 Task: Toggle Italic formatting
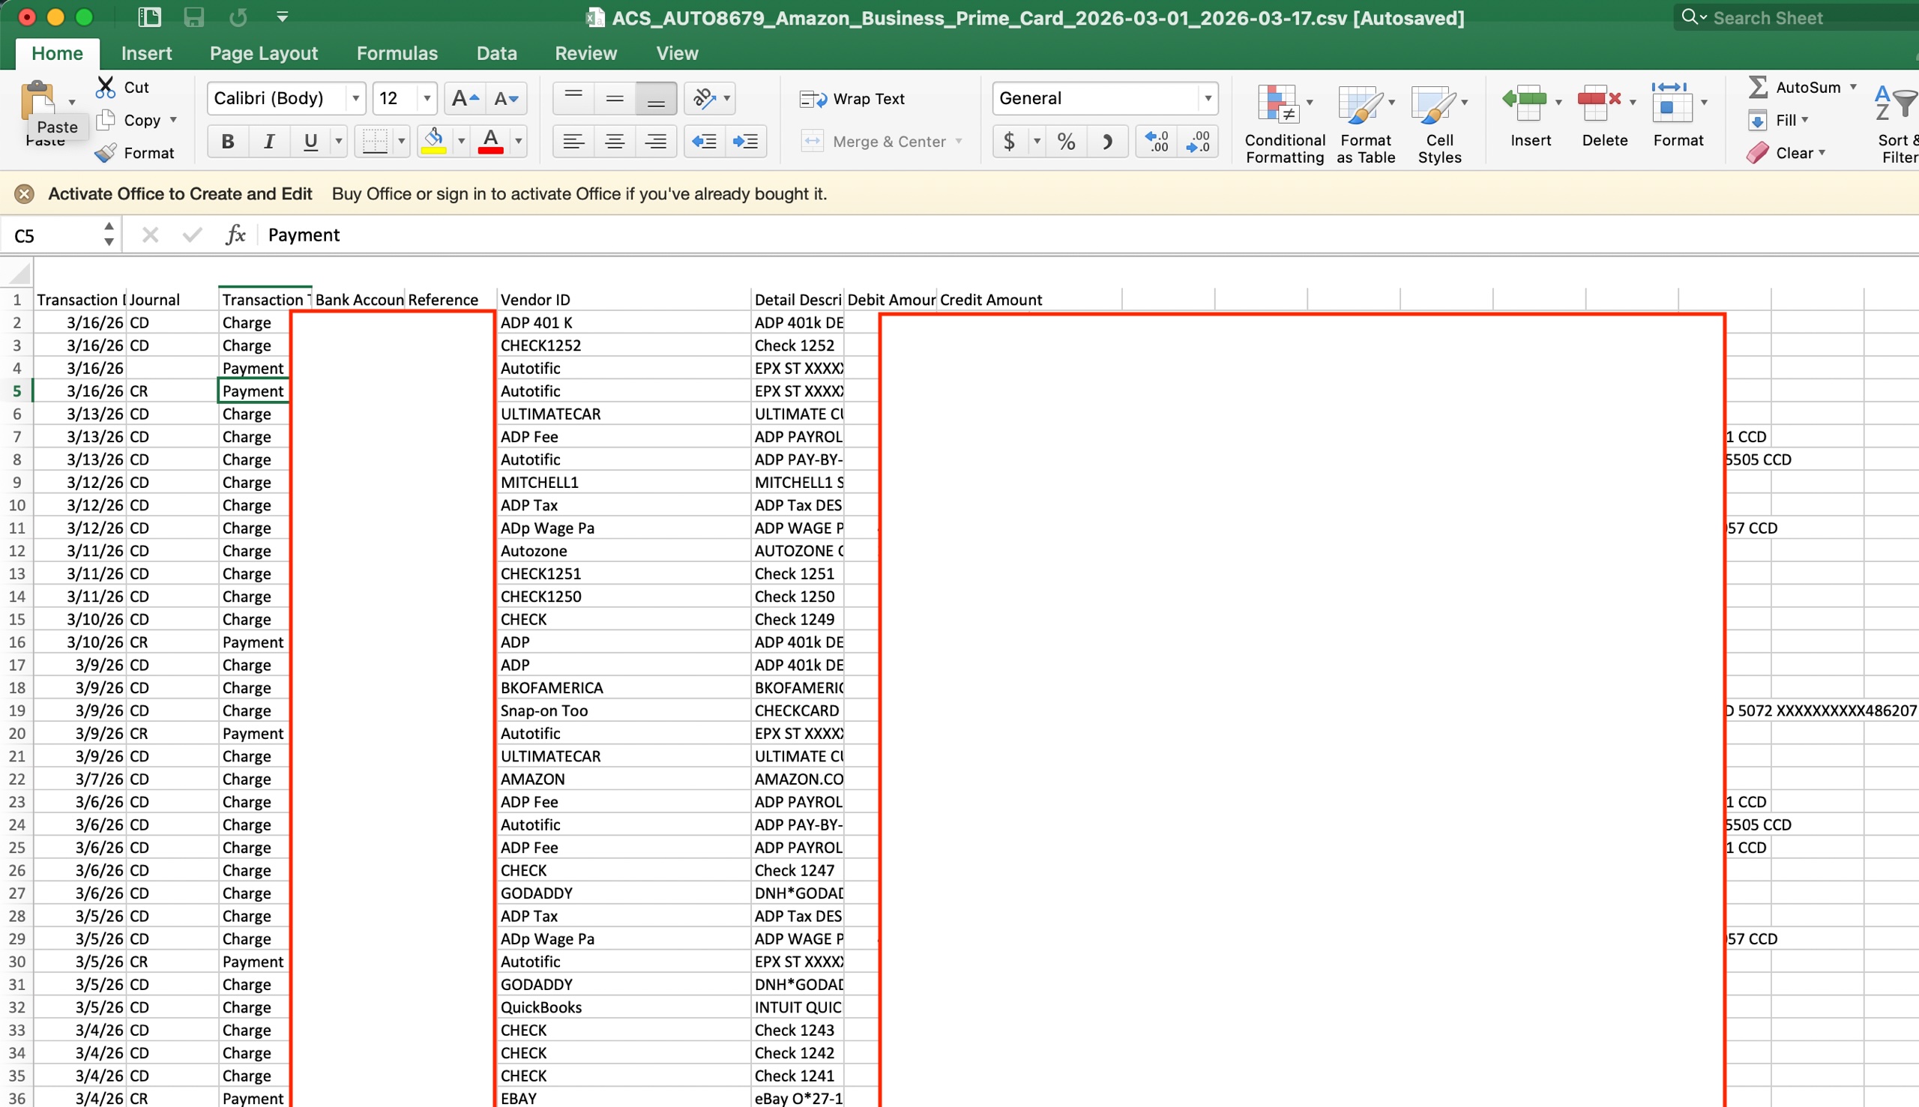pyautogui.click(x=268, y=142)
